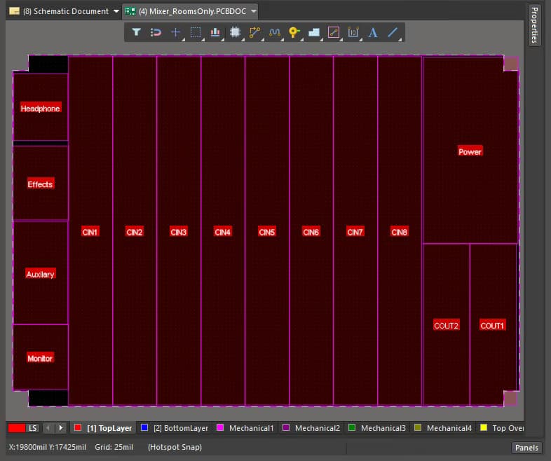Select the Power room on the board
551x461 pixels.
tap(470, 151)
